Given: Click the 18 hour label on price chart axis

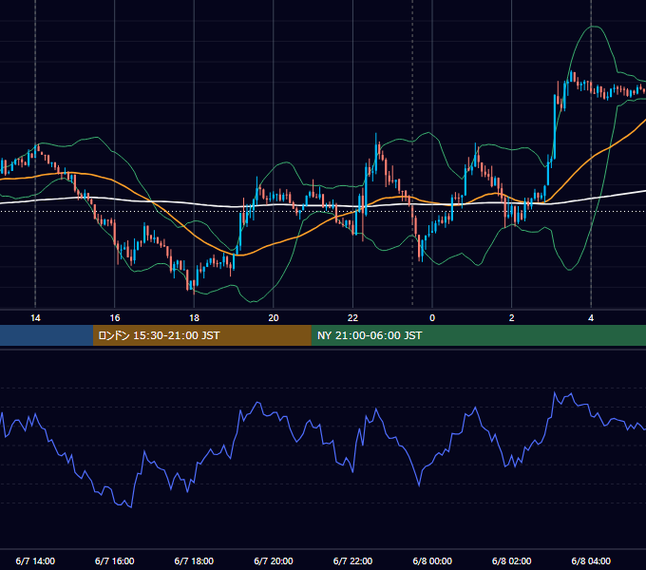Looking at the screenshot, I should click(194, 318).
